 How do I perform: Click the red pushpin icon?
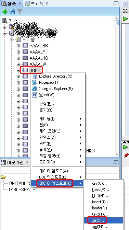point(126,156)
